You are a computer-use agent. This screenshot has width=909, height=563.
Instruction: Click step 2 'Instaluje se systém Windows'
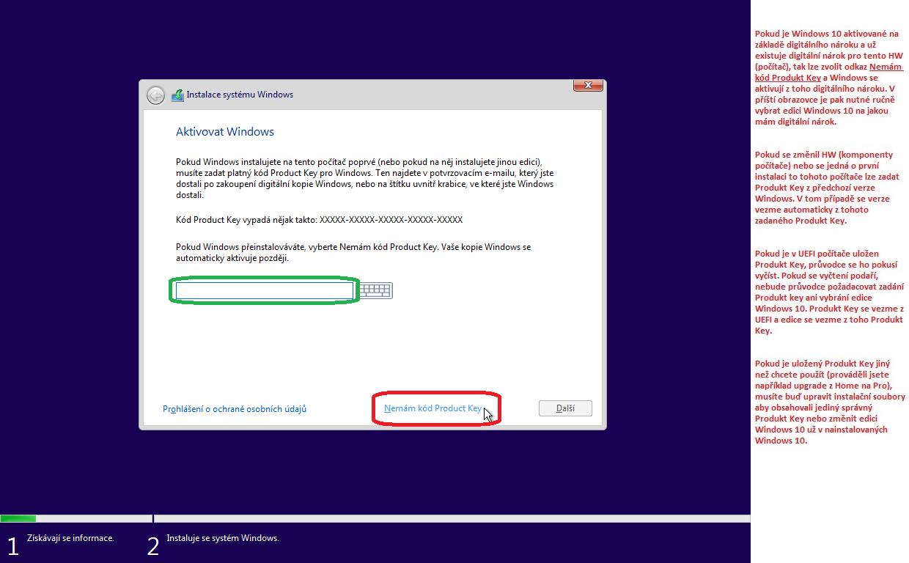pos(223,538)
